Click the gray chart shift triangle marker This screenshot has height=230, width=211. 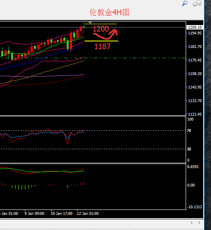[x=90, y=23]
